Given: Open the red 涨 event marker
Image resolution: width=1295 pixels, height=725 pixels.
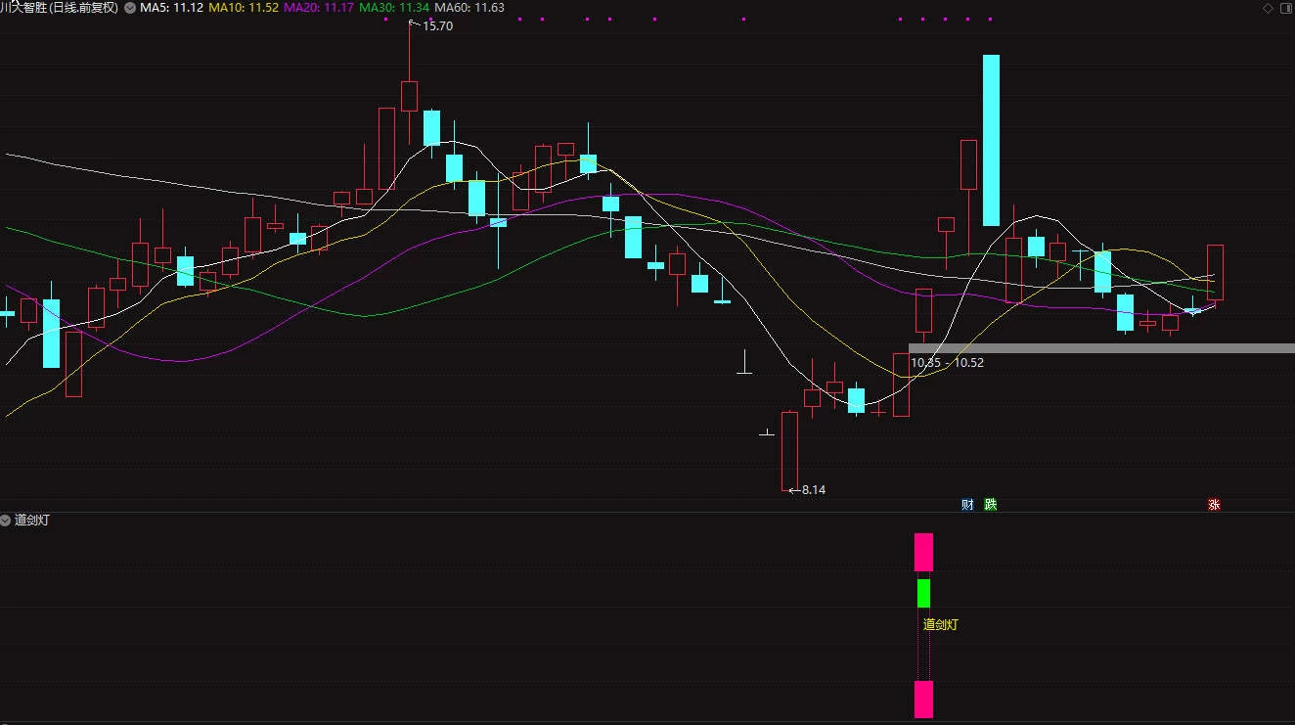Looking at the screenshot, I should [1214, 505].
